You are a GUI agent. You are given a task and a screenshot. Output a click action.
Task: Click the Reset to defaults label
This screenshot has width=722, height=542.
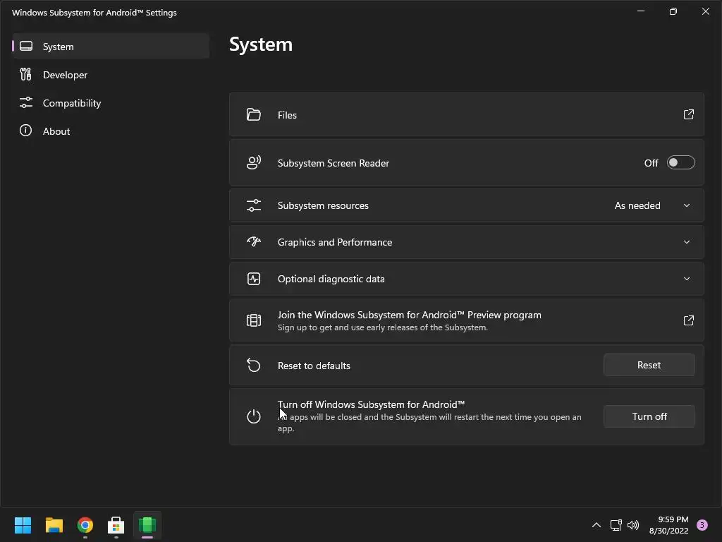pos(314,366)
